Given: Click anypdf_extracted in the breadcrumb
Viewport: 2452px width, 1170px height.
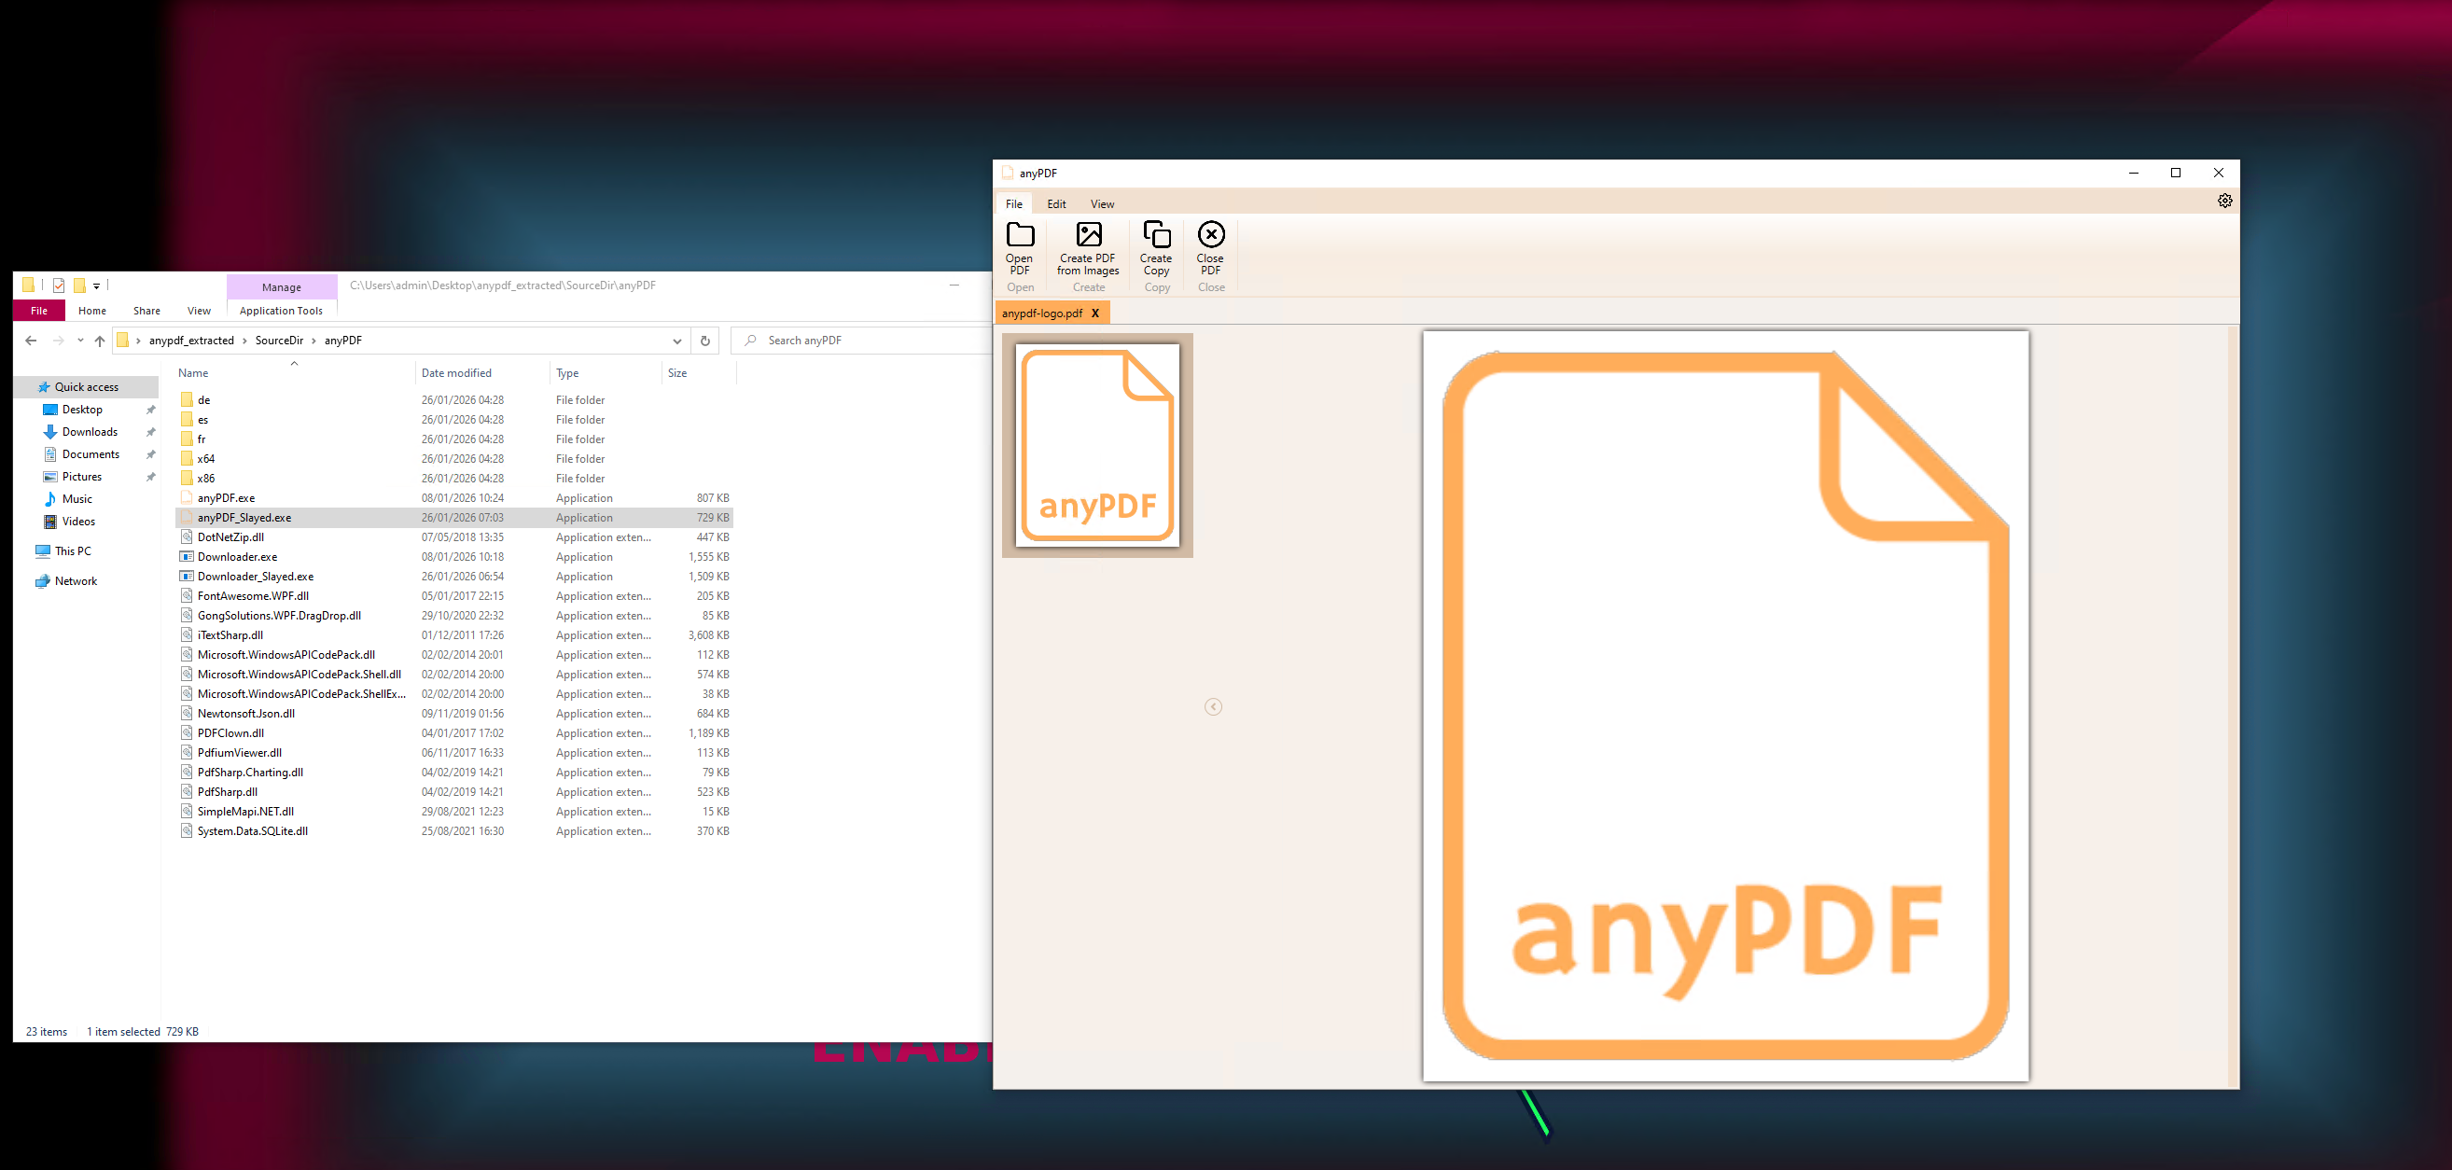Looking at the screenshot, I should pos(191,341).
